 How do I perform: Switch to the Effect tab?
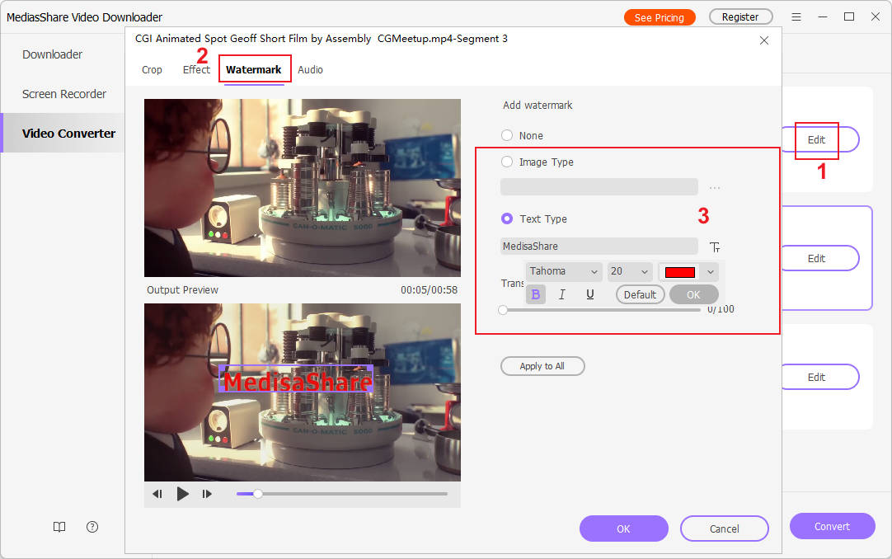196,70
